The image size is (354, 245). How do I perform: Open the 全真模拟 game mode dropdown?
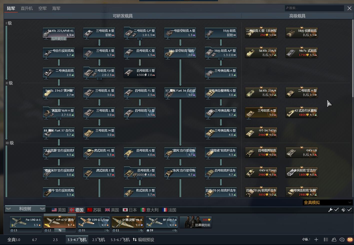(327, 202)
